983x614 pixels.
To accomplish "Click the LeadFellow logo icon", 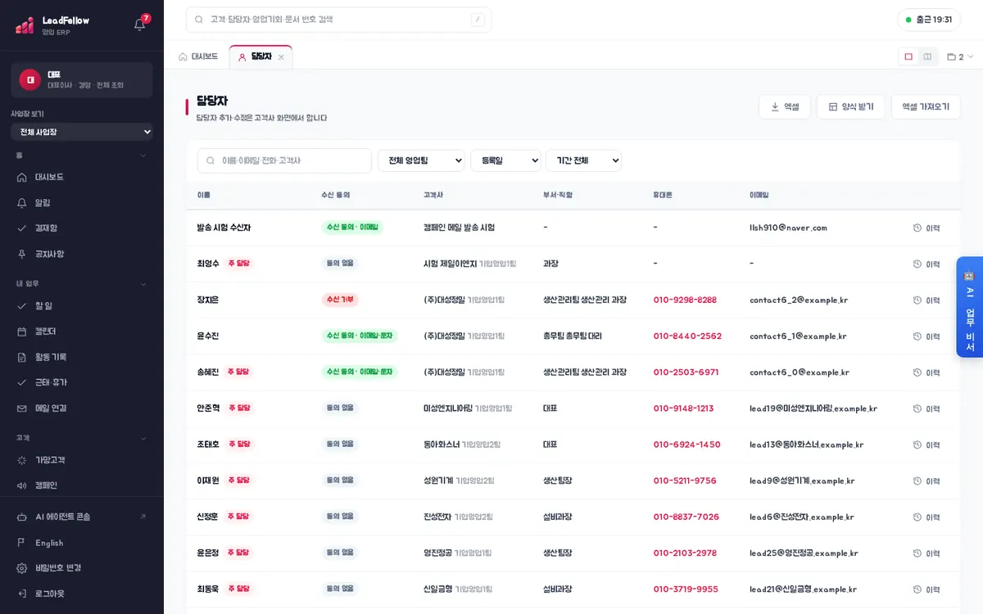I will [x=25, y=25].
